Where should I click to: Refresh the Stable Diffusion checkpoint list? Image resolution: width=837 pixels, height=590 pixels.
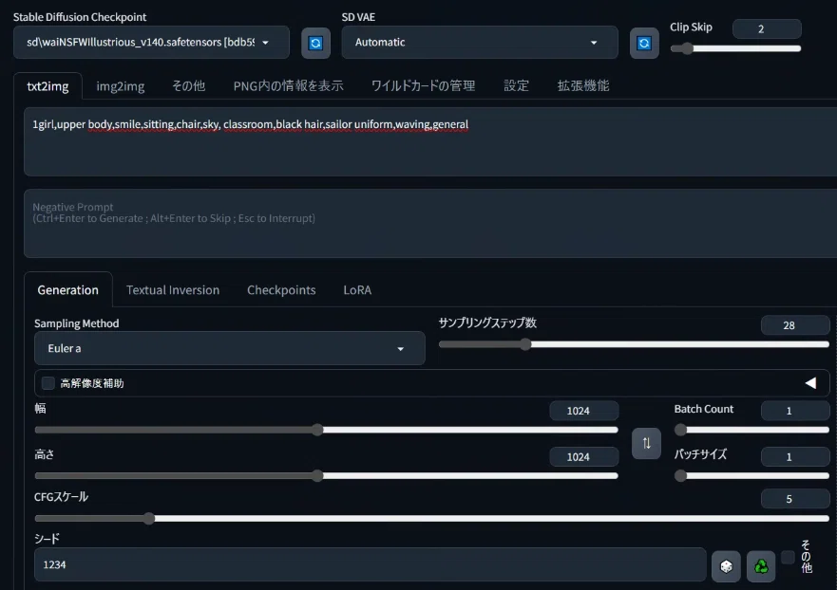click(x=315, y=43)
